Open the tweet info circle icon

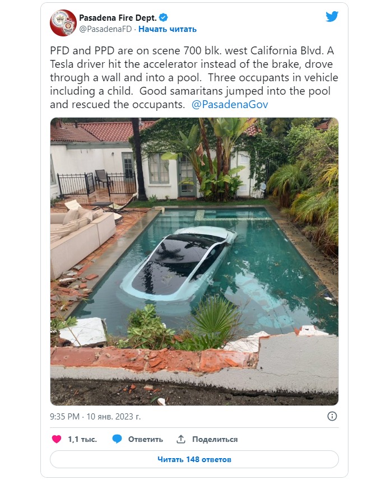click(332, 416)
